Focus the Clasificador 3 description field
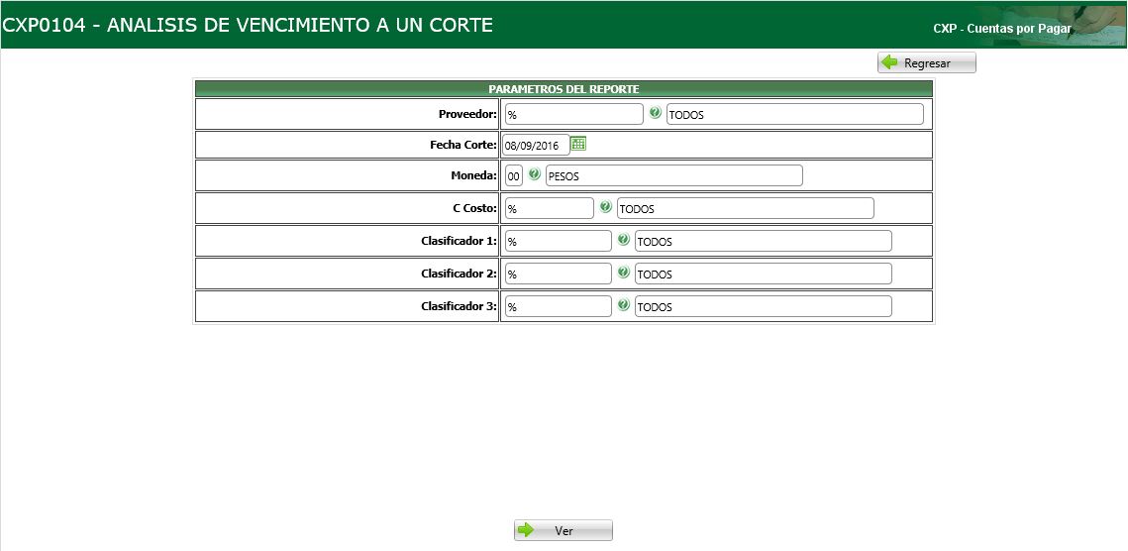 (x=764, y=306)
